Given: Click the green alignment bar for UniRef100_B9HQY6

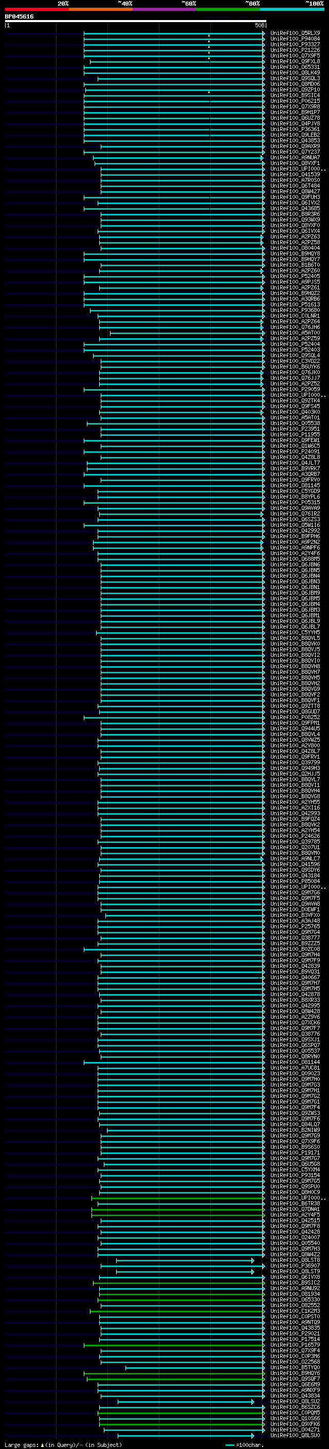Looking at the screenshot, I should pyautogui.click(x=174, y=1373).
